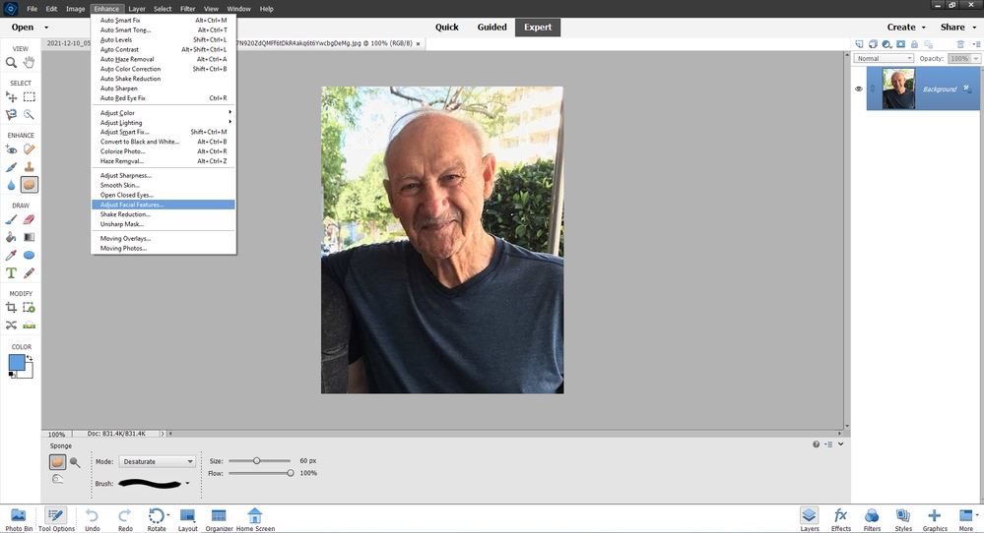
Task: Go to the Home Screen
Action: point(255,519)
